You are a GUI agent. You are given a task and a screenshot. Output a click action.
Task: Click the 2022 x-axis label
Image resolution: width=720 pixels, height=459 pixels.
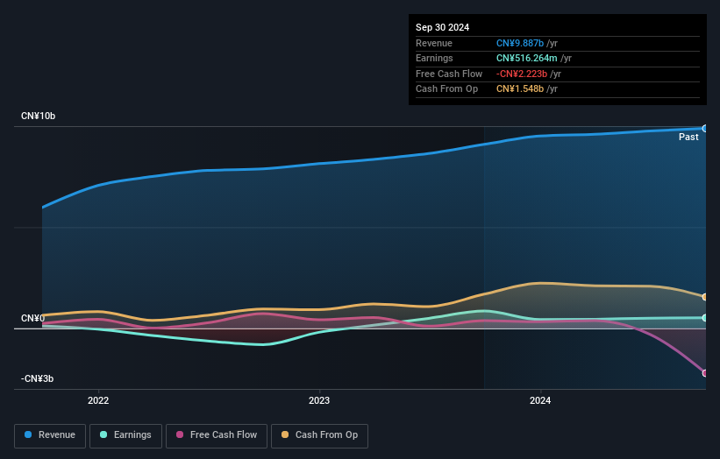tap(98, 401)
